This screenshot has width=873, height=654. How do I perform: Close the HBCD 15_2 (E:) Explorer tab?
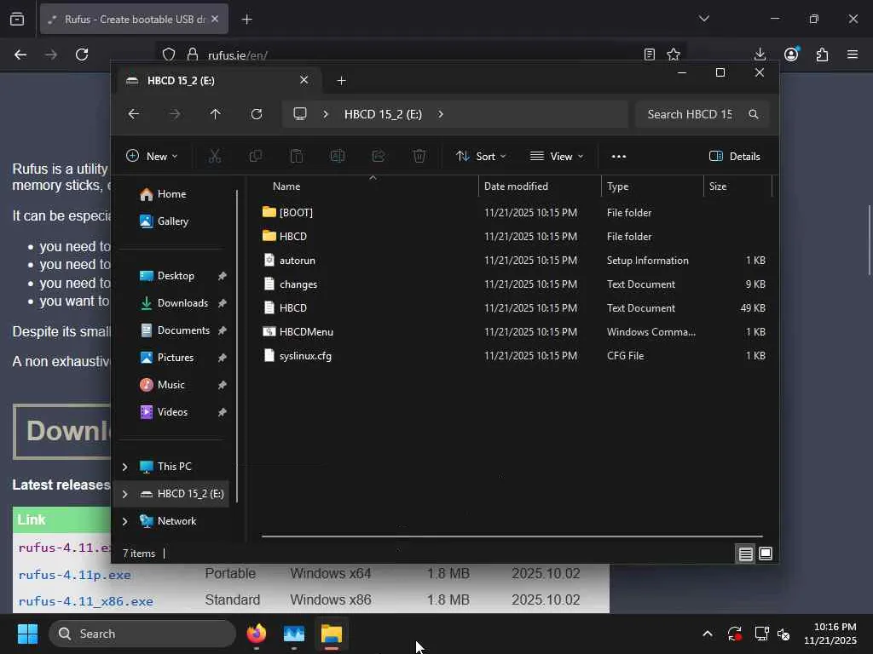coord(304,80)
